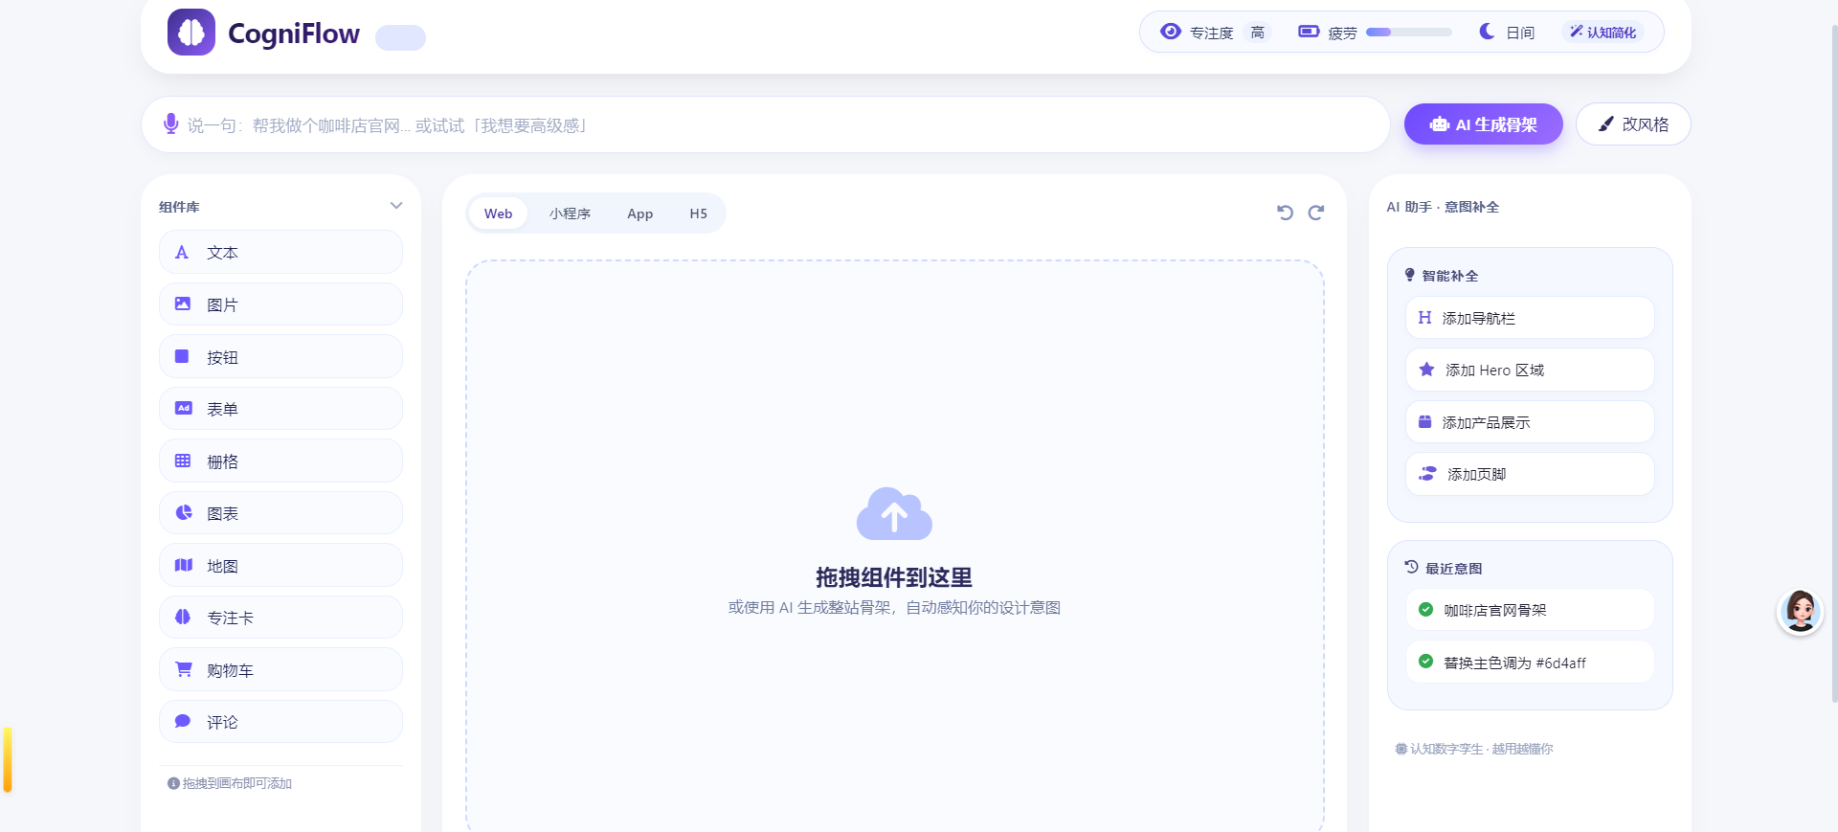Click the 购物车 shopping cart icon
This screenshot has width=1838, height=832.
pos(184,669)
